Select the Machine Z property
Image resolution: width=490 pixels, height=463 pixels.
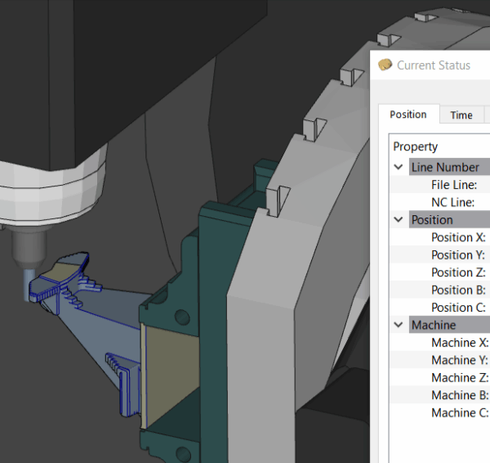click(x=459, y=378)
